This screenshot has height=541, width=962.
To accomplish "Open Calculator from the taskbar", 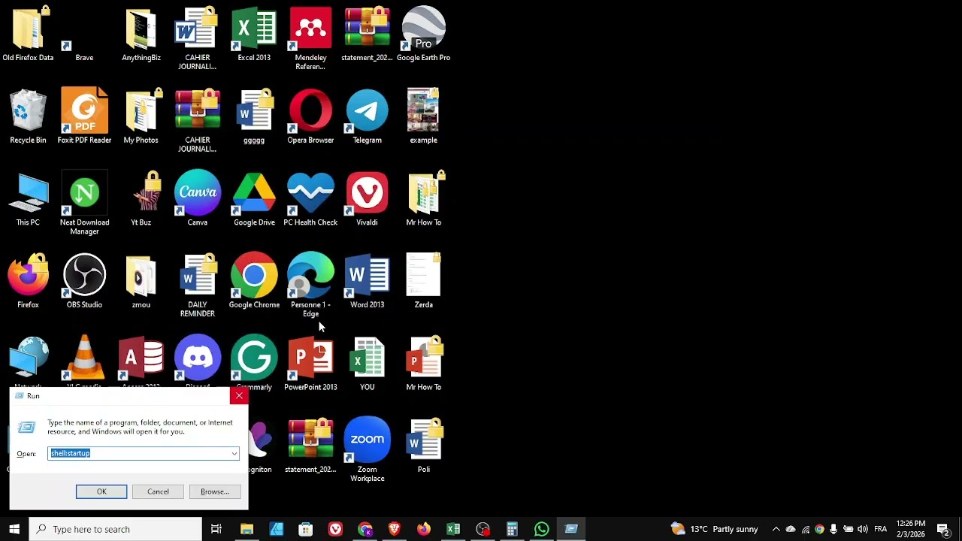I will click(512, 529).
